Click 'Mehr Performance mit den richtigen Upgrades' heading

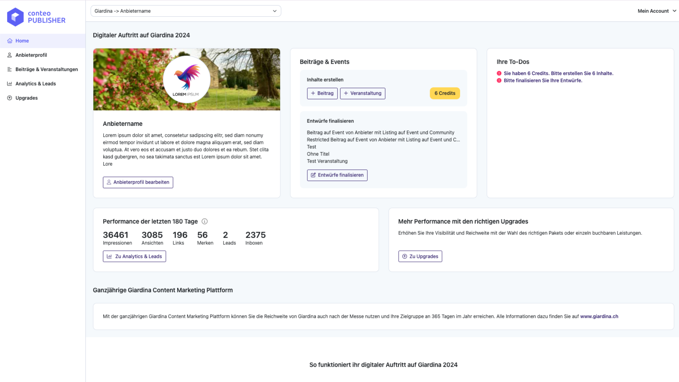click(x=463, y=221)
